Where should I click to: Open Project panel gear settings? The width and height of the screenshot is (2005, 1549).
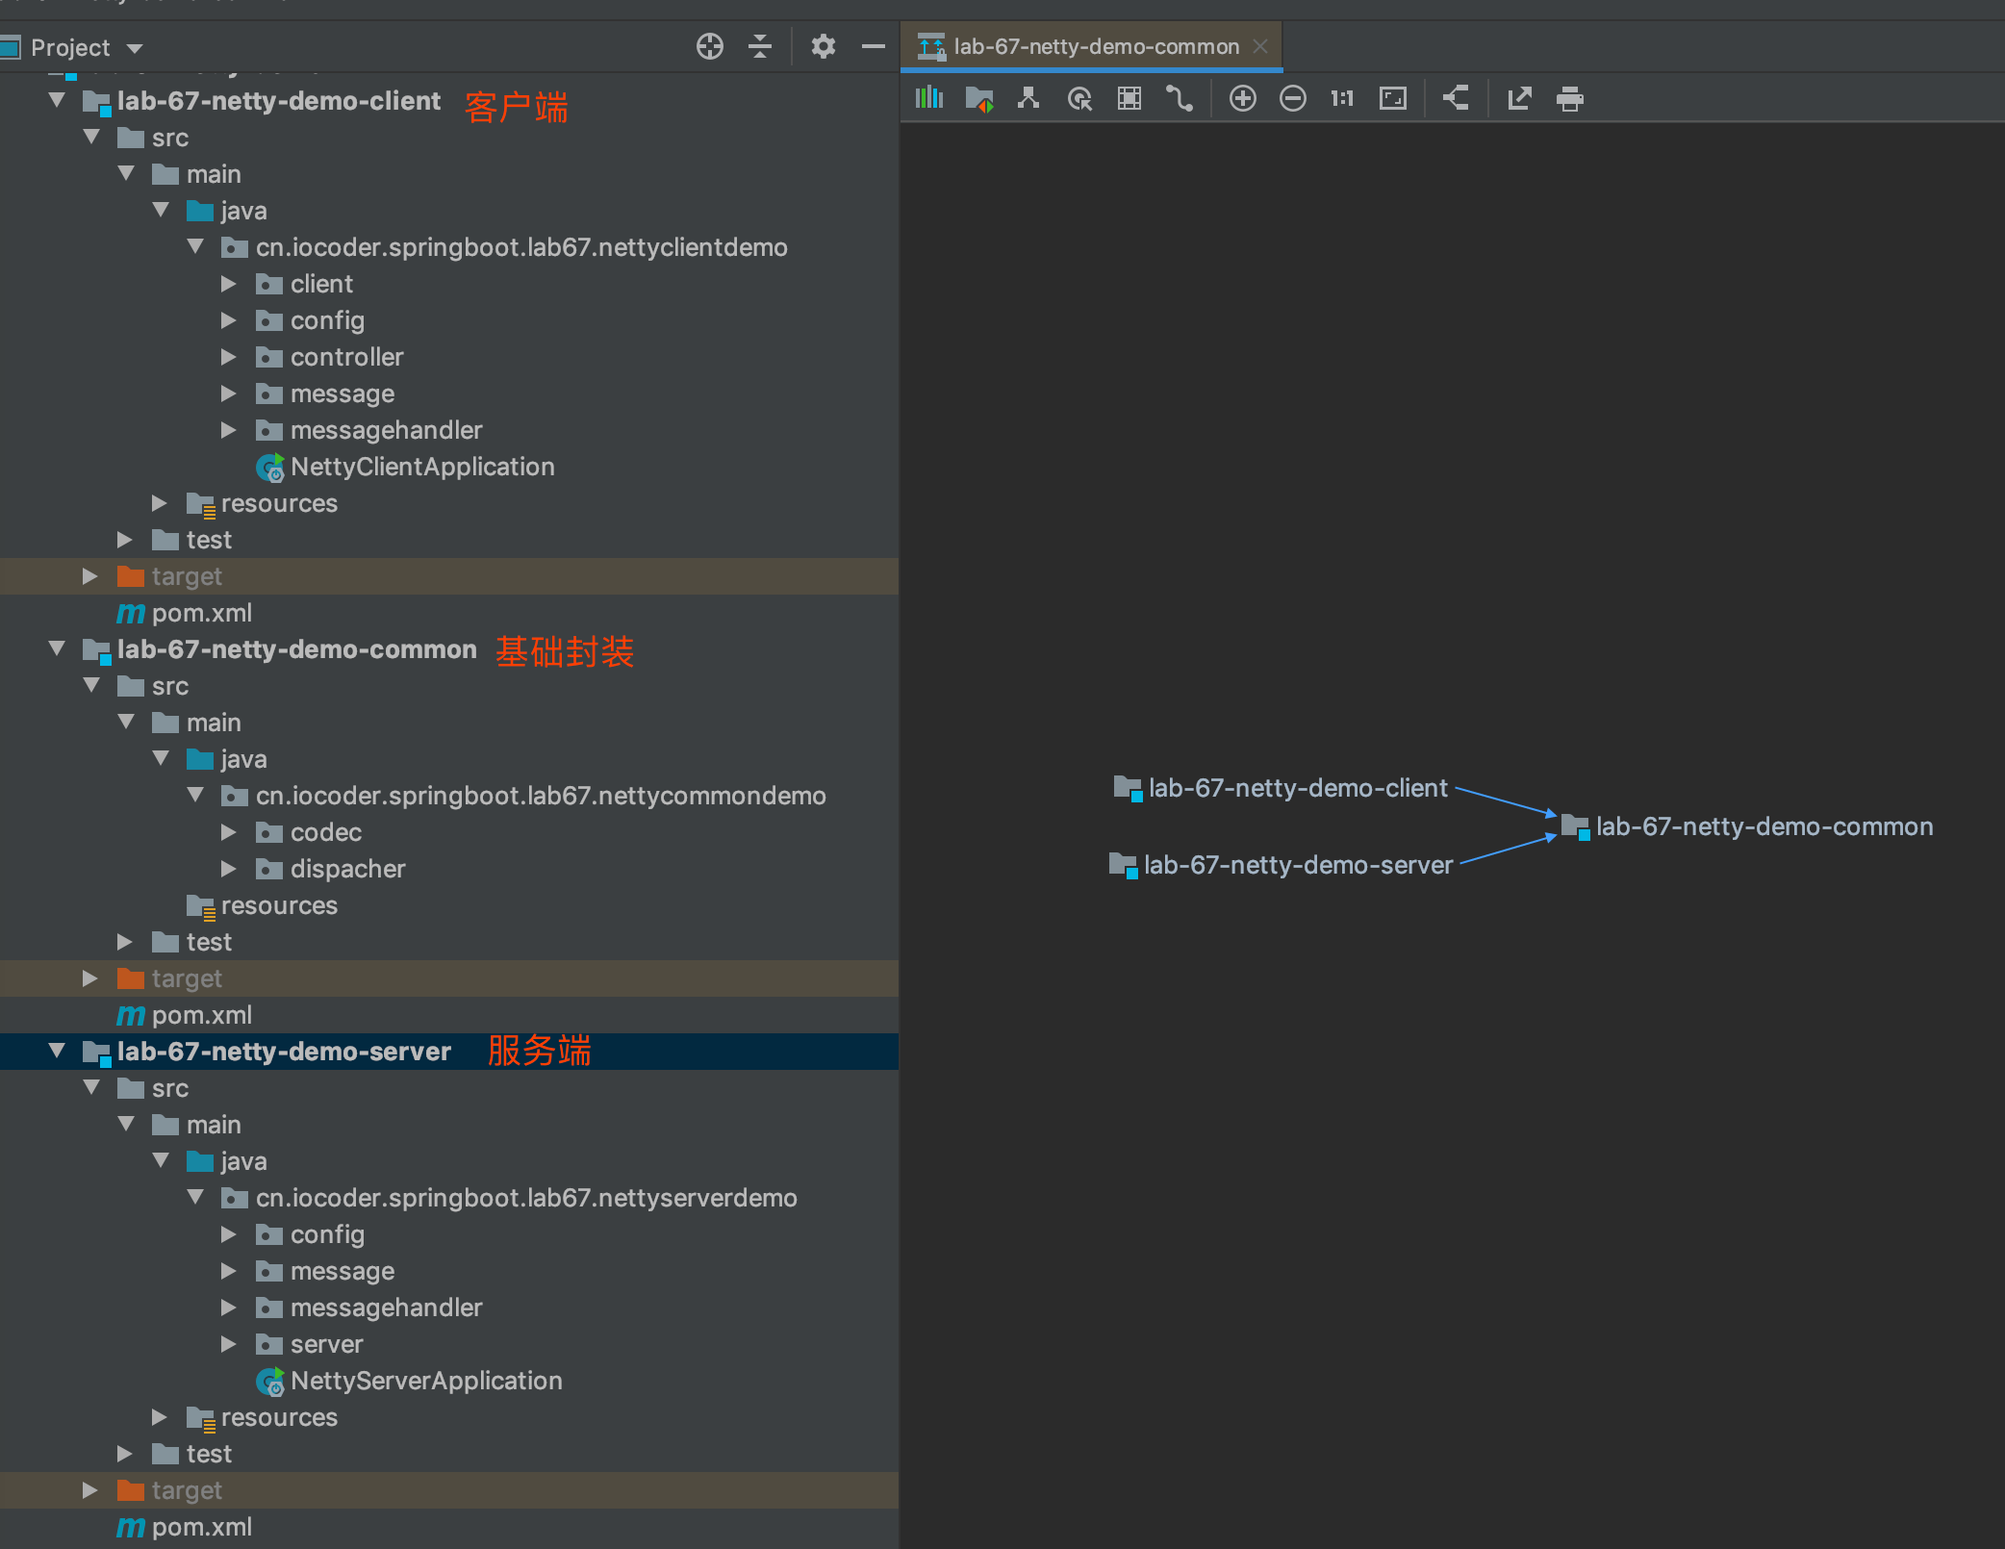click(823, 46)
